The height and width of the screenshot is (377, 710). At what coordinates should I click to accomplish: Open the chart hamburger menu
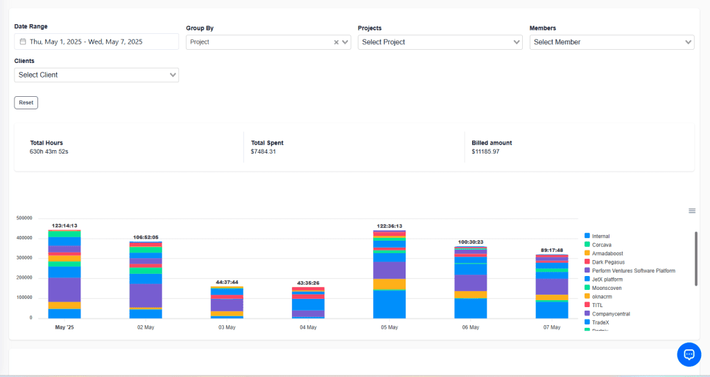[x=691, y=211]
